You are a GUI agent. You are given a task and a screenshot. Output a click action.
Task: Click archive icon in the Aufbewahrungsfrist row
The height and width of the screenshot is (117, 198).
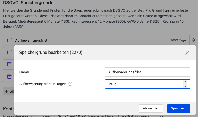[x=9, y=40]
